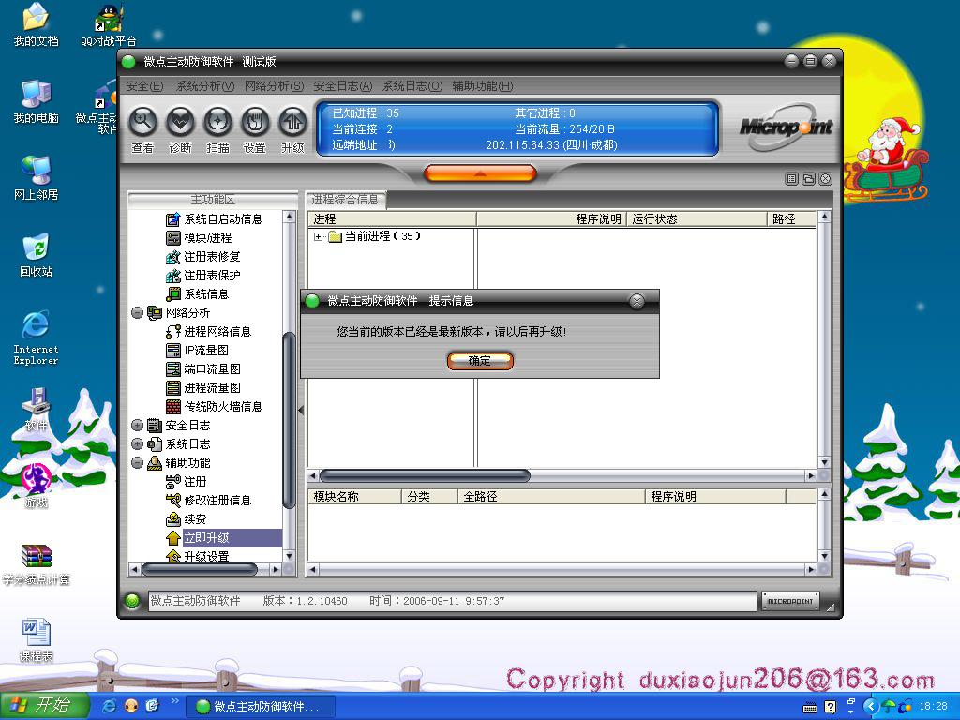
Task: Click the 全路径 column header
Action: point(551,497)
